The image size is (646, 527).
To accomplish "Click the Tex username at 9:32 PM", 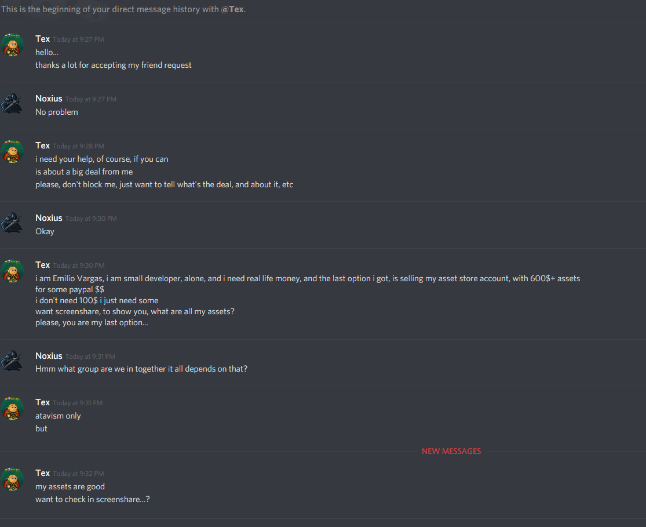I will coord(42,473).
